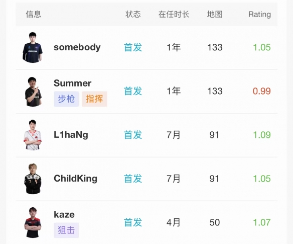The width and height of the screenshot is (293, 244).
Task: Click the 信息 column header
Action: [34, 15]
